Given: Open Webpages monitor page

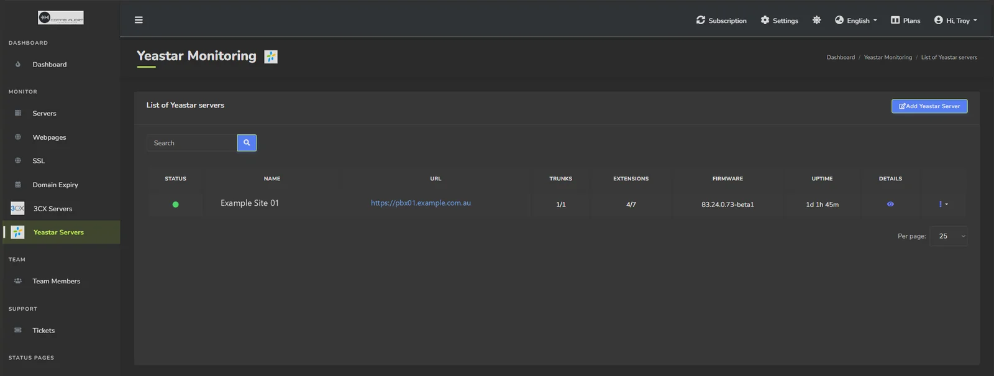Looking at the screenshot, I should [x=49, y=137].
